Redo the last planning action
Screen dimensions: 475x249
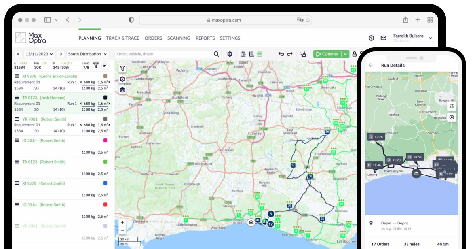[290, 54]
